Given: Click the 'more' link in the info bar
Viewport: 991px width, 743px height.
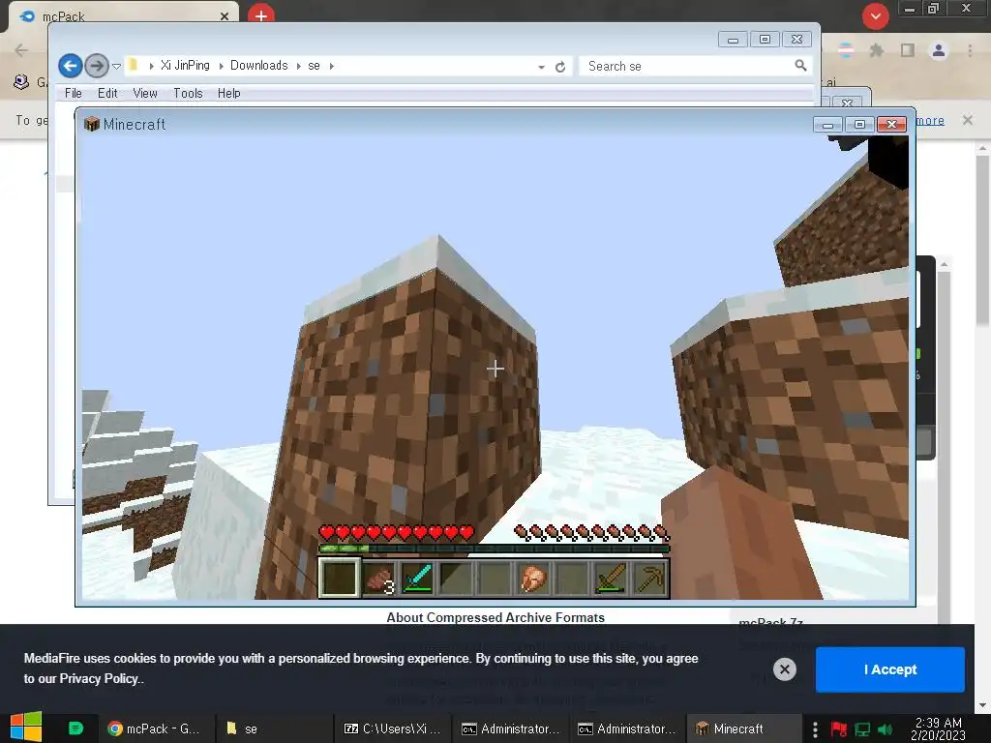Looking at the screenshot, I should (930, 120).
